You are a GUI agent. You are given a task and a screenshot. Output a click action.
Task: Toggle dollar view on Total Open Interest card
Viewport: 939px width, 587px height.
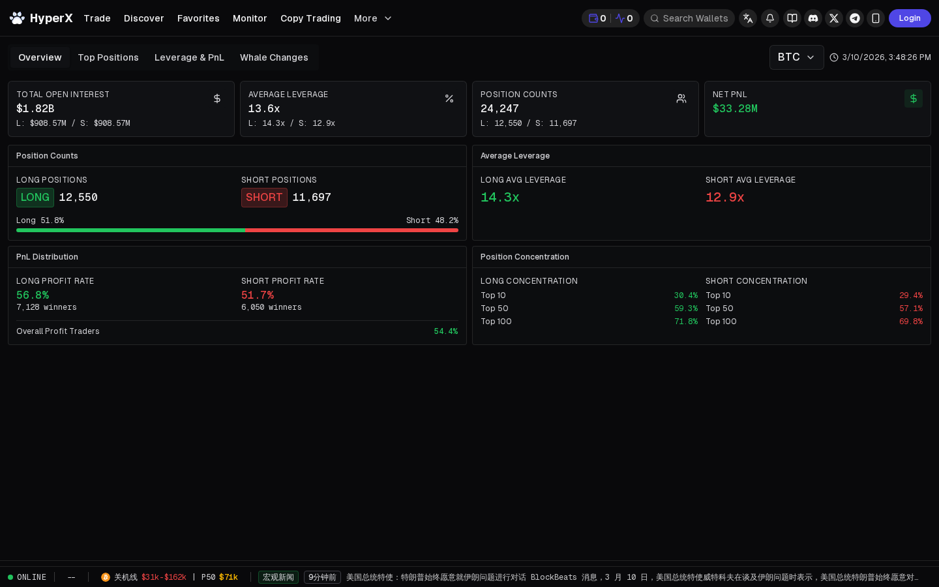(x=217, y=98)
